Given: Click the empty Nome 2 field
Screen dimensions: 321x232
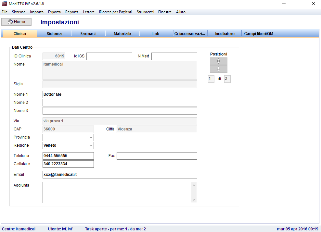Looking at the screenshot, I should tap(120, 103).
